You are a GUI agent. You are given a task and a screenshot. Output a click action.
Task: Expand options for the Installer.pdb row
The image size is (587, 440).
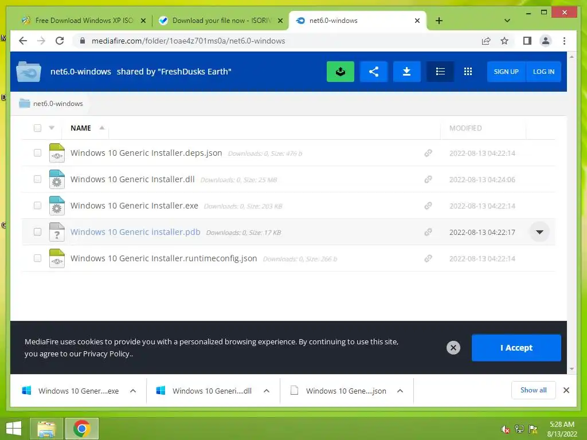click(539, 232)
